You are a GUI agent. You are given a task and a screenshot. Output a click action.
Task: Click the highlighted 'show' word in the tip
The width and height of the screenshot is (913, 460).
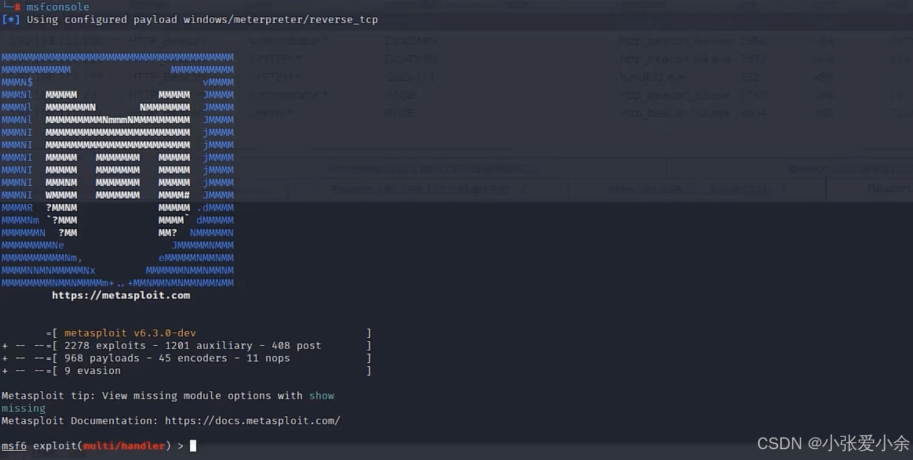322,395
